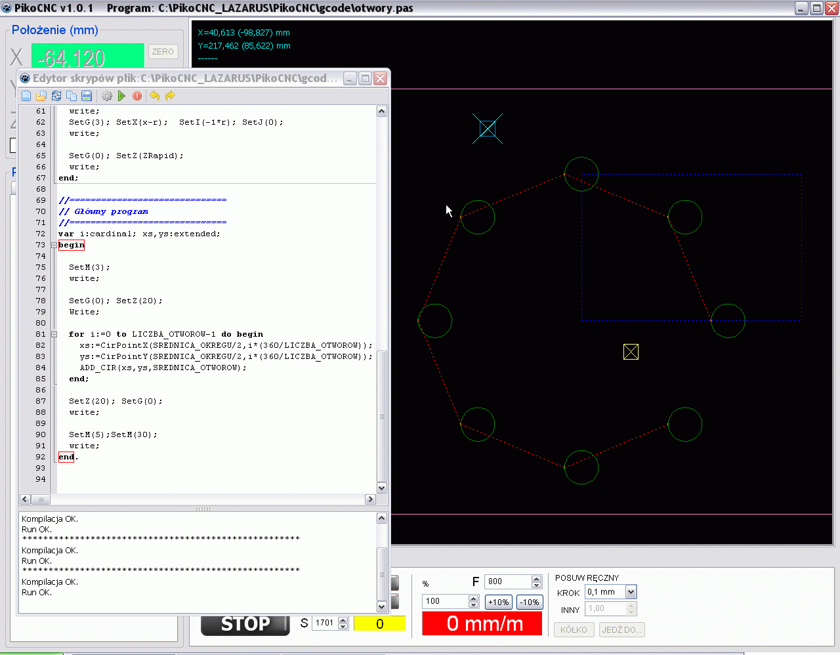The height and width of the screenshot is (655, 840).
Task: Click the 'SetG(0); SetZ(20);' line 78
Action: coord(115,301)
